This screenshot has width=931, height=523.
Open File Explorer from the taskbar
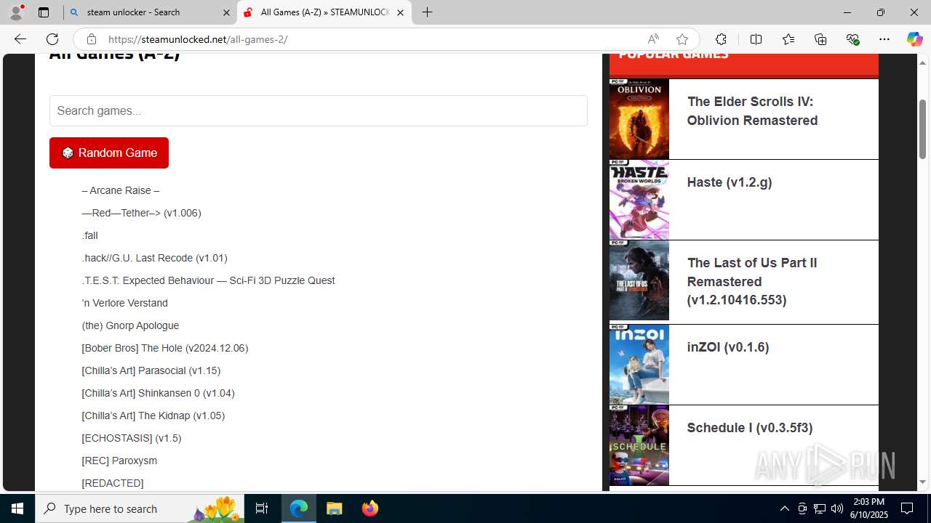335,508
